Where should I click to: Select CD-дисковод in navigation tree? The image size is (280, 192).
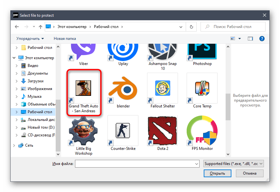(41, 135)
